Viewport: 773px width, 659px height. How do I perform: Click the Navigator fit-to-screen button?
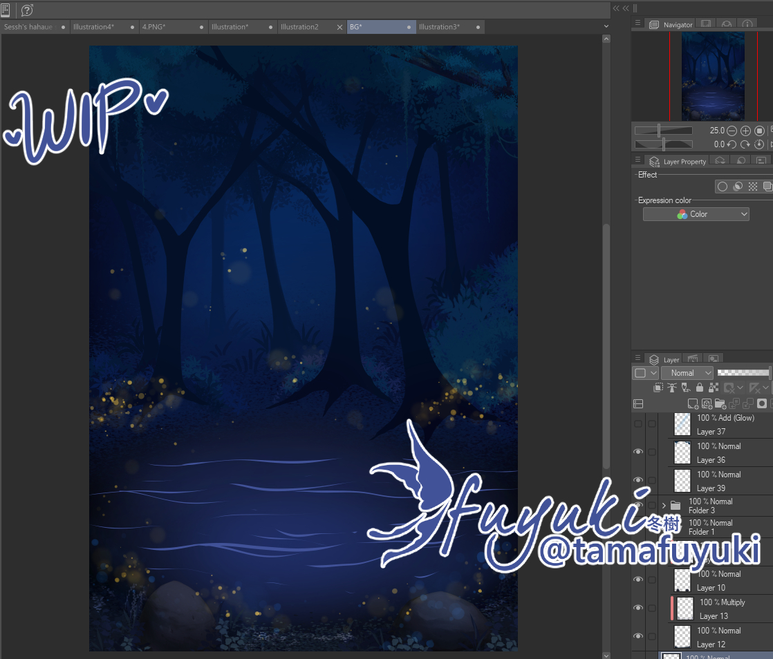(759, 131)
